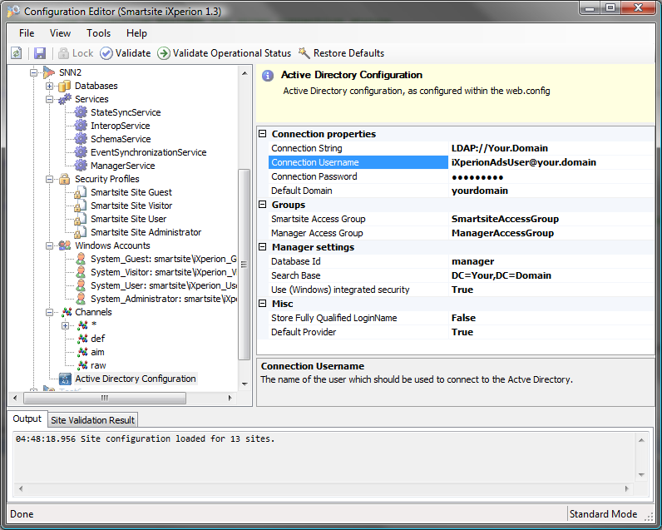The height and width of the screenshot is (530, 662).
Task: Click the StateSyncService gear icon
Action: coord(81,112)
